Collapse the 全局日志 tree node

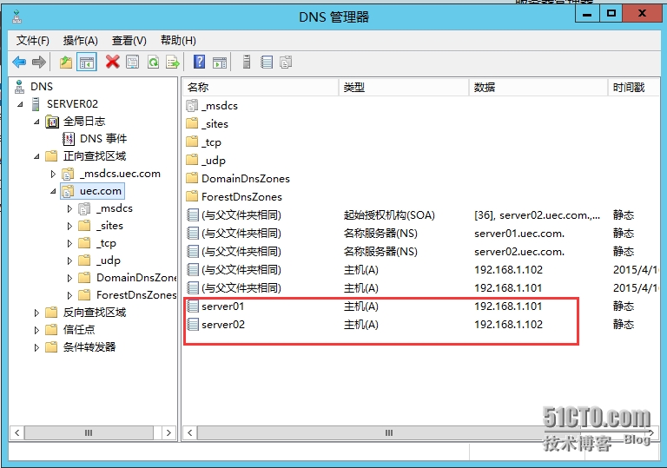tap(36, 122)
